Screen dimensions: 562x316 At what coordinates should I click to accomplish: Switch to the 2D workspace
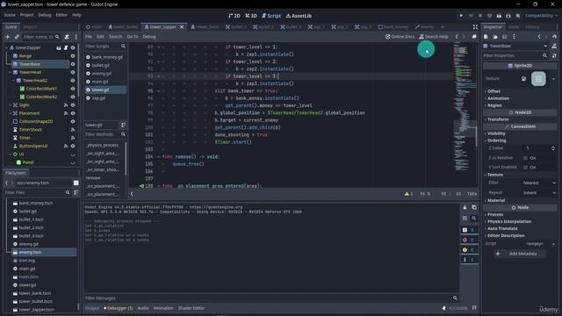tap(234, 16)
